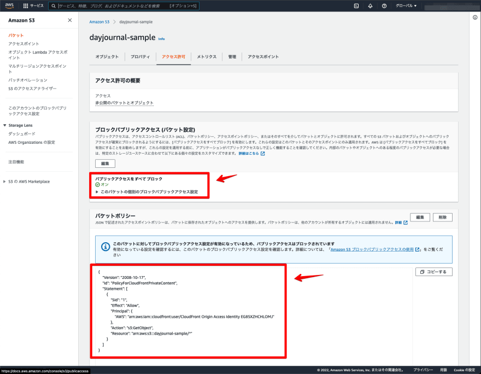This screenshot has width=481, height=374.
Task: Click the Info link beside dayjournal-sample
Action: click(x=161, y=39)
